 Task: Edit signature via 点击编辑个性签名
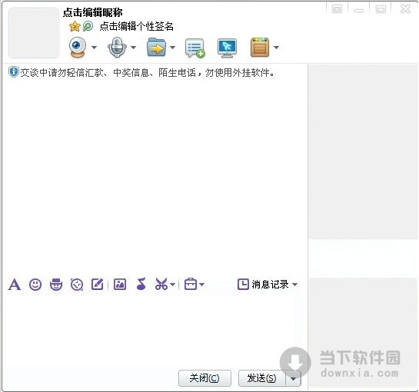coord(137,26)
